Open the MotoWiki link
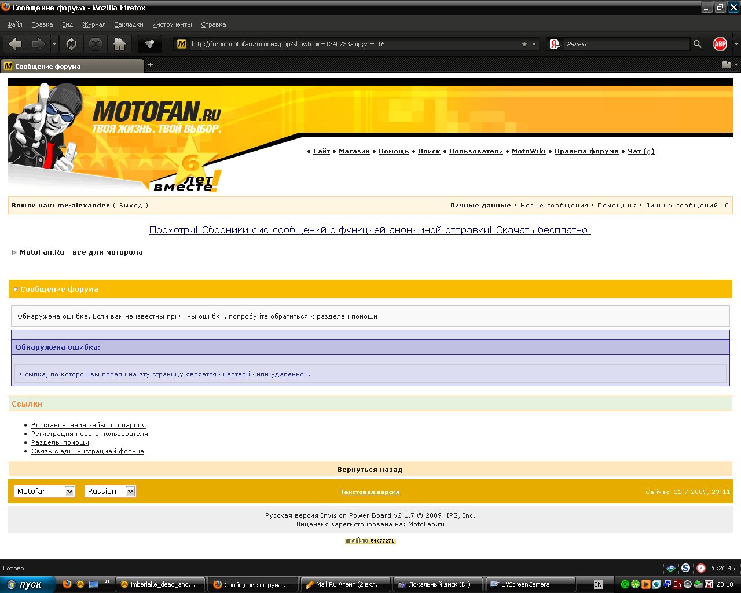 coord(529,151)
